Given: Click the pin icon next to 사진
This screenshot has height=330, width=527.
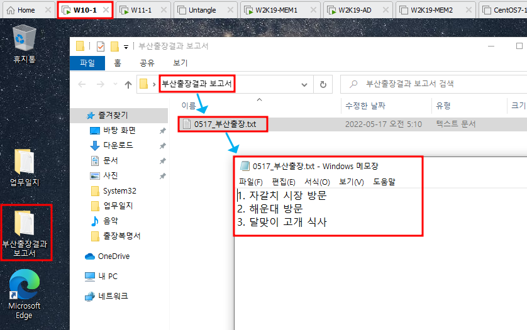Looking at the screenshot, I should coord(163,176).
